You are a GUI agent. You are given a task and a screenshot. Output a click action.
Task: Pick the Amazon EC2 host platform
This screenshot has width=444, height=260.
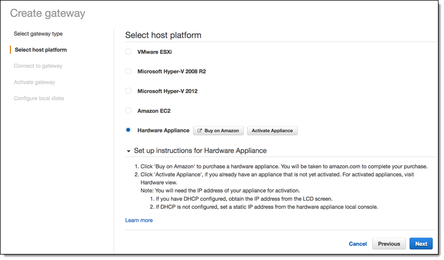pyautogui.click(x=128, y=110)
